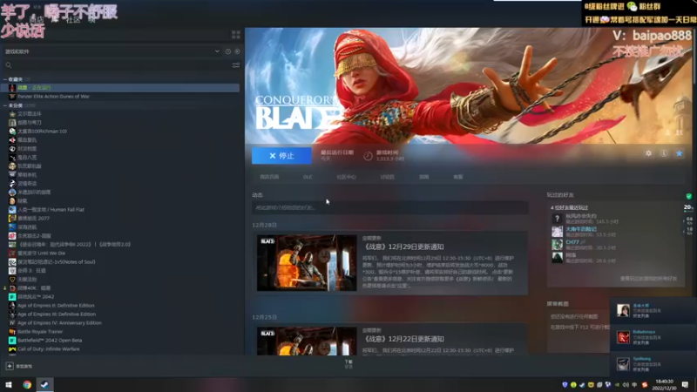
Task: Click the plus add-game icon
Action: [10, 366]
